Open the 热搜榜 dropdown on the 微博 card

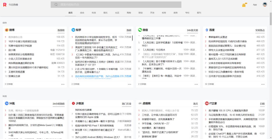[61, 30]
